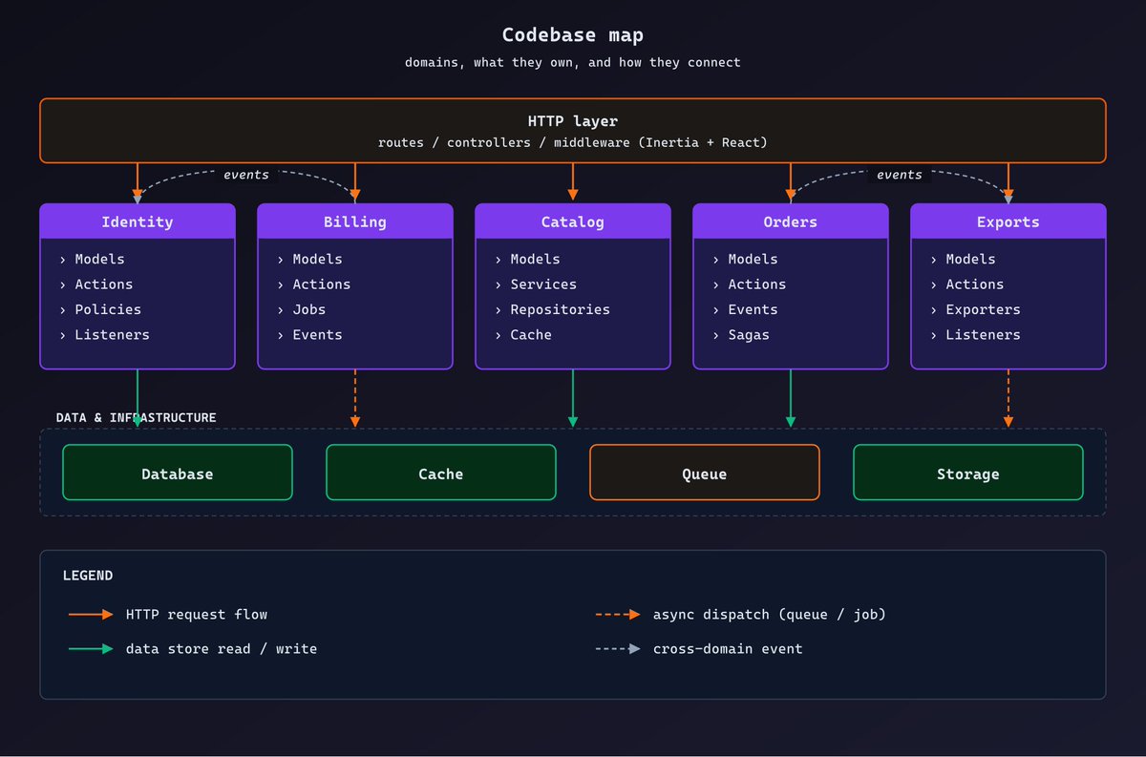Viewport: 1146px width, 757px height.
Task: Click the cross-domain event legend arrow
Action: [x=618, y=649]
